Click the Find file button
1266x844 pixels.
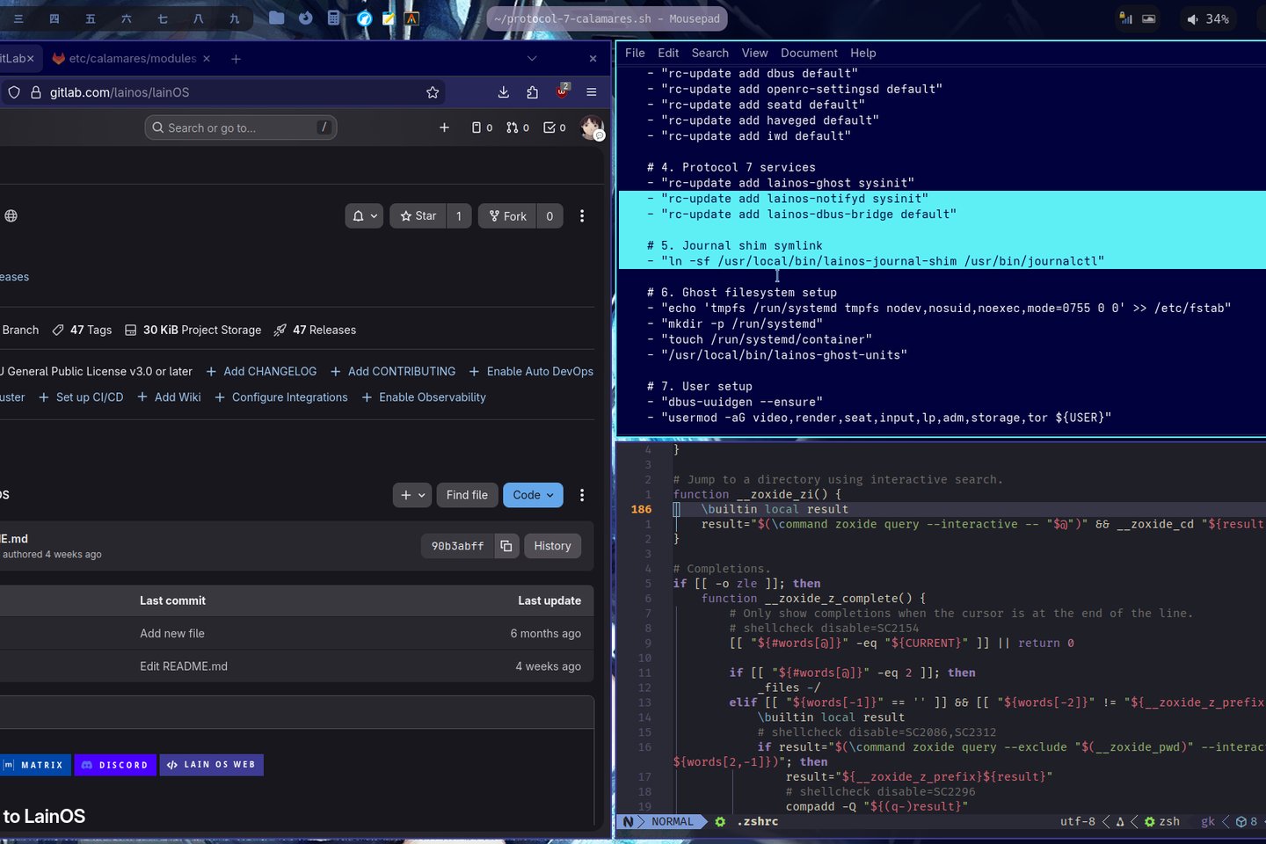467,495
